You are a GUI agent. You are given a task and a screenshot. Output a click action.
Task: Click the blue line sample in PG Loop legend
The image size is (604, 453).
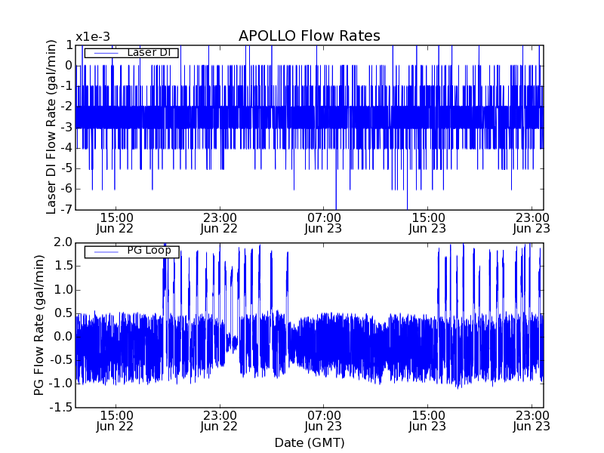(x=106, y=252)
